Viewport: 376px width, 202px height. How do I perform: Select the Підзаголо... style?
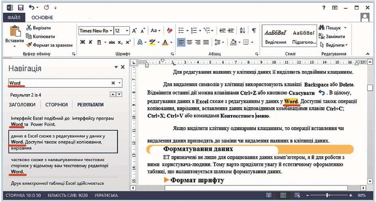click(x=304, y=37)
